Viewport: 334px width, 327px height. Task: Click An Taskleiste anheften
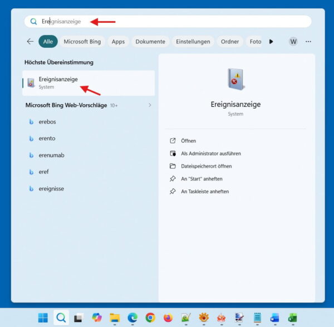[x=205, y=192]
